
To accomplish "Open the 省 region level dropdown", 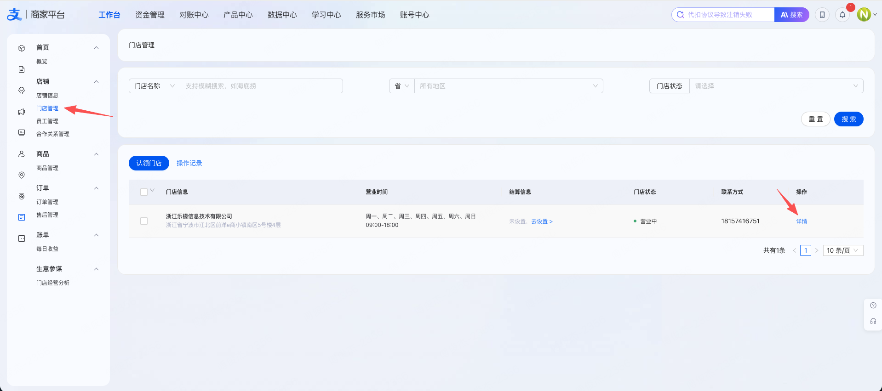I will [x=402, y=86].
